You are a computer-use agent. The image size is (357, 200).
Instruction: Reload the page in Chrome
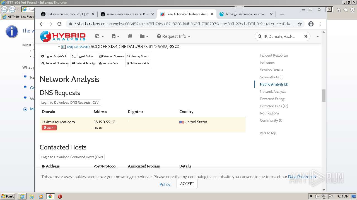pyautogui.click(x=59, y=24)
